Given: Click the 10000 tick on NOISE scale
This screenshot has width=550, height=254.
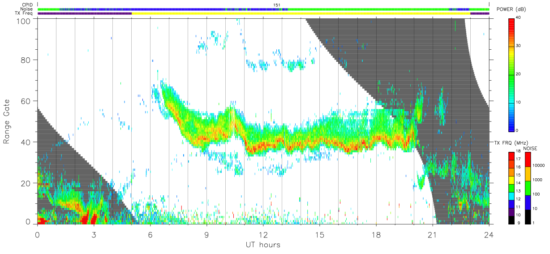Looking at the screenshot, I should coord(538,165).
